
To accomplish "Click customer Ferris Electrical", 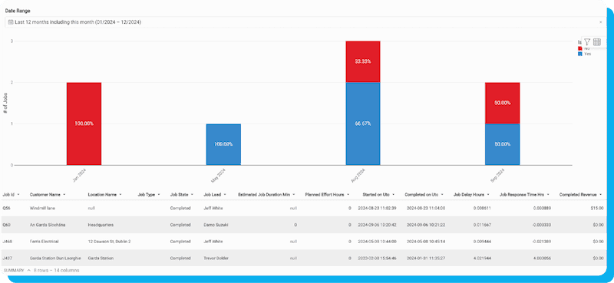I will (44, 242).
